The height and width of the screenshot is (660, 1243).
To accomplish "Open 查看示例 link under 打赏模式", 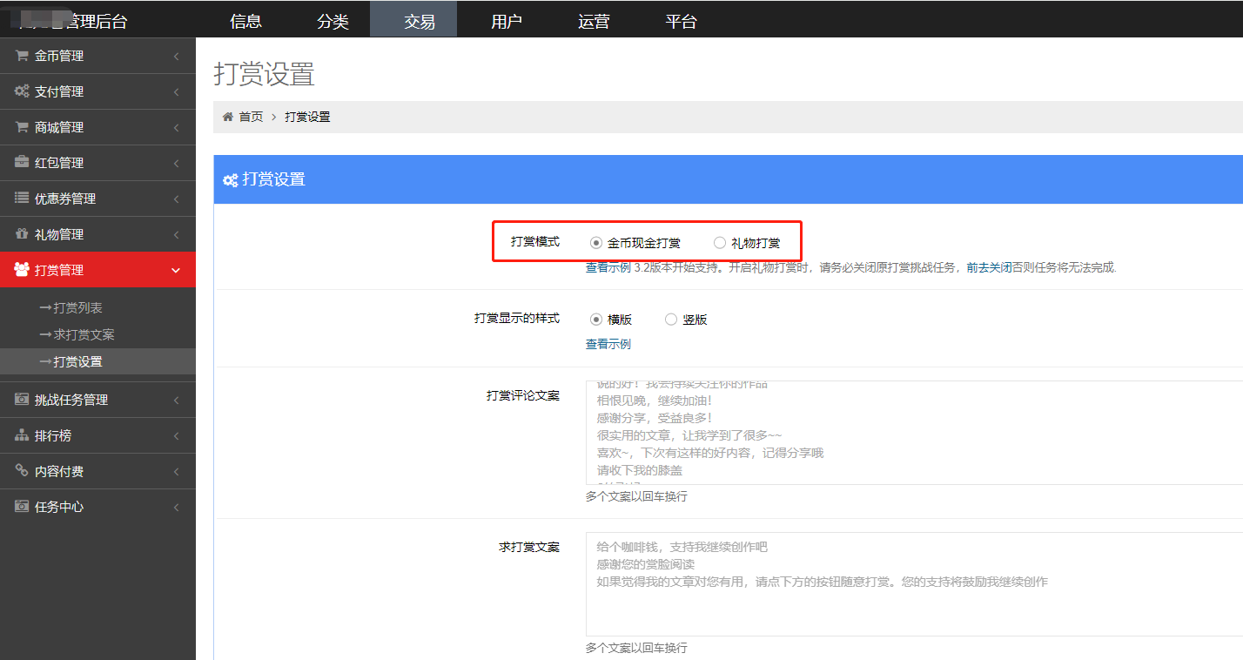I will [x=608, y=267].
